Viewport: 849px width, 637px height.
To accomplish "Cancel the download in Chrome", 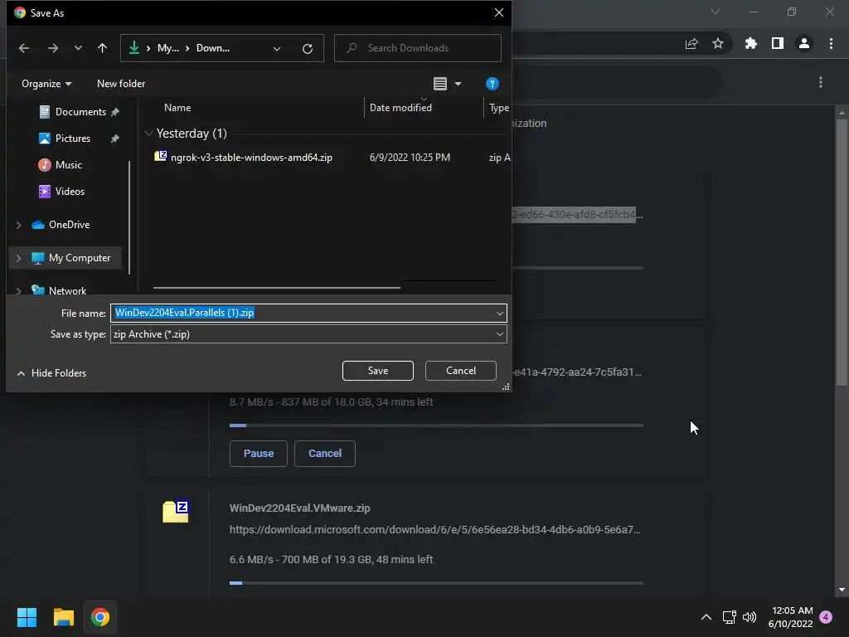I will (x=325, y=454).
